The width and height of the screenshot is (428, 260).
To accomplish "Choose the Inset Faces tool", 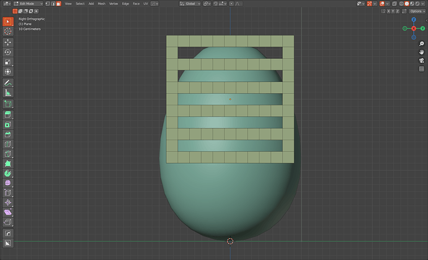I will 8,125.
